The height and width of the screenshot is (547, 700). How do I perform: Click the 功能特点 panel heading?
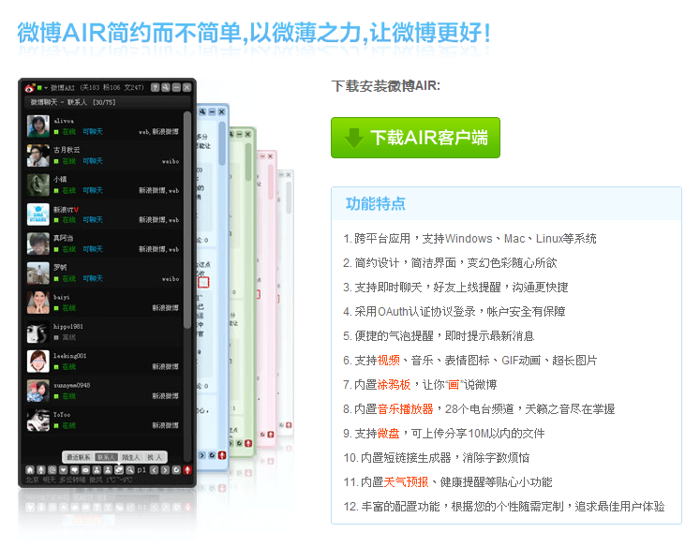[x=376, y=203]
